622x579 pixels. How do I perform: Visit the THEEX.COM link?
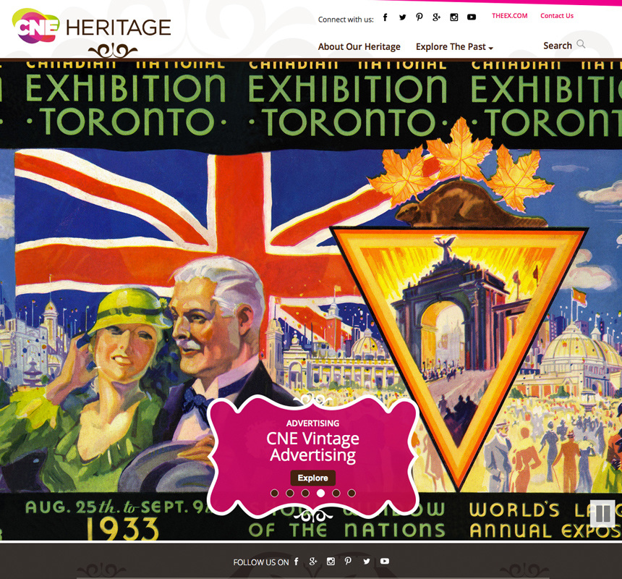coord(509,16)
